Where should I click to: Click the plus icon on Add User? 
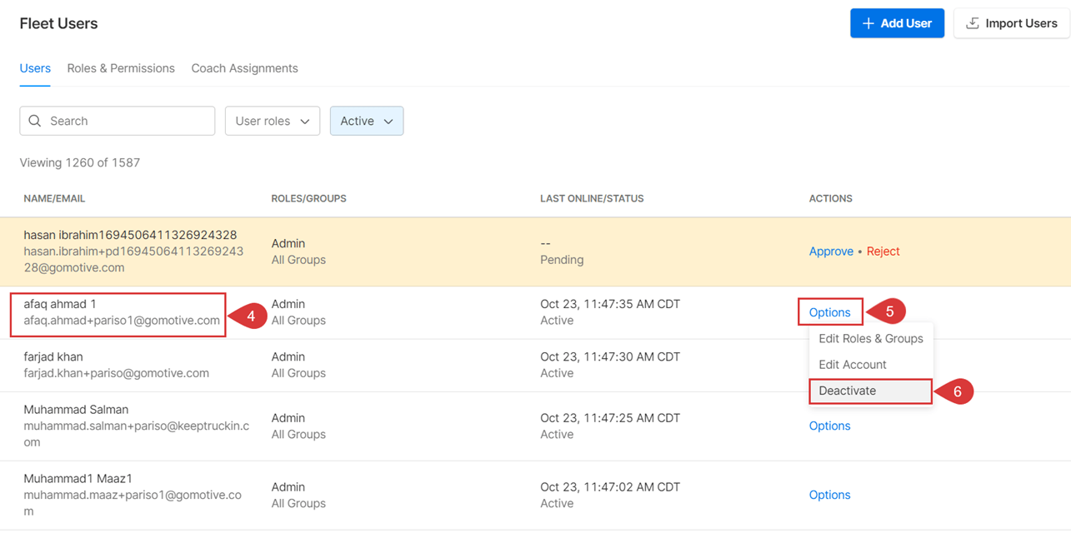coord(867,22)
